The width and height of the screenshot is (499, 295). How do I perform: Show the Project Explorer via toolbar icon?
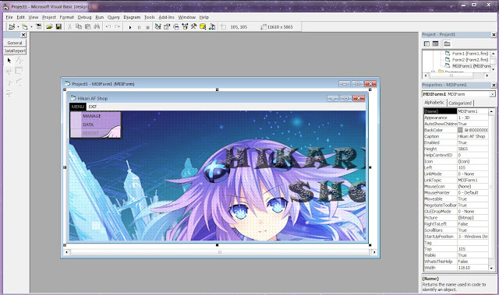point(157,27)
